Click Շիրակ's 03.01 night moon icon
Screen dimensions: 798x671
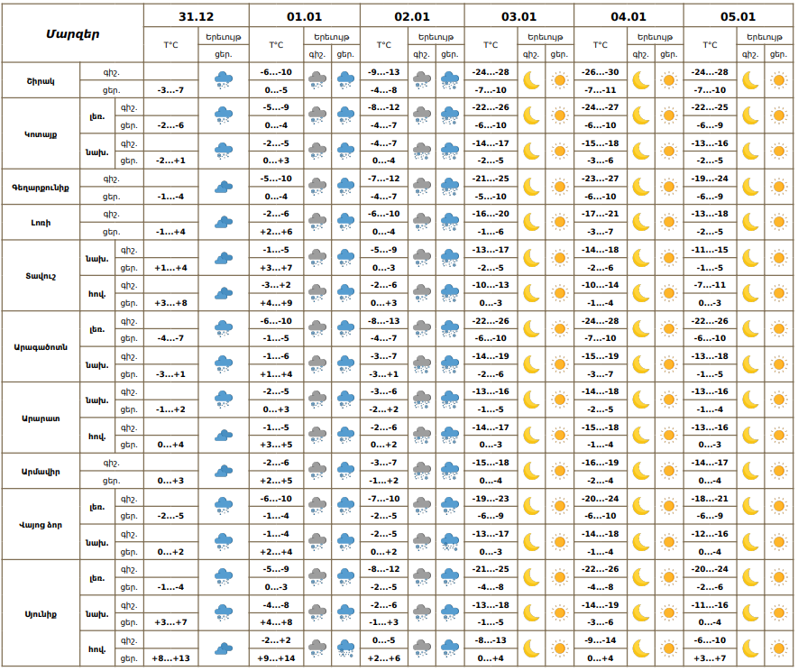(532, 80)
